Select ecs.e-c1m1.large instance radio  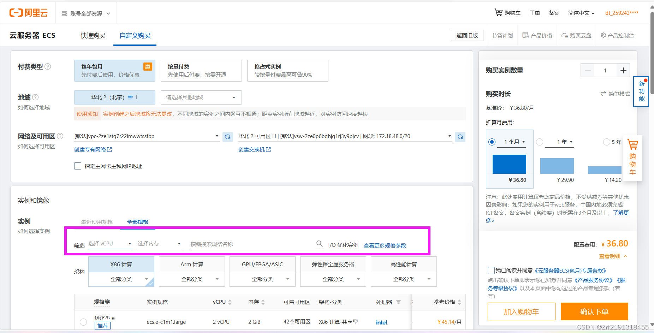click(83, 322)
